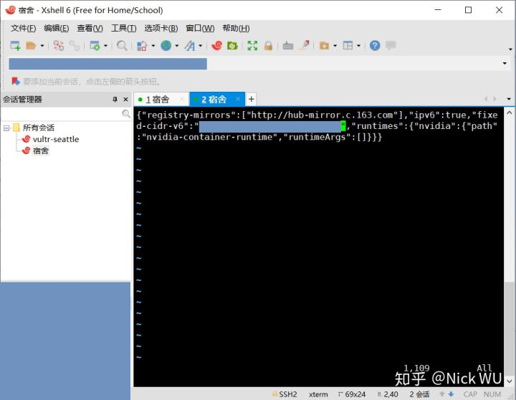
Task: Create a new session with toolbar icon
Action: (15, 45)
